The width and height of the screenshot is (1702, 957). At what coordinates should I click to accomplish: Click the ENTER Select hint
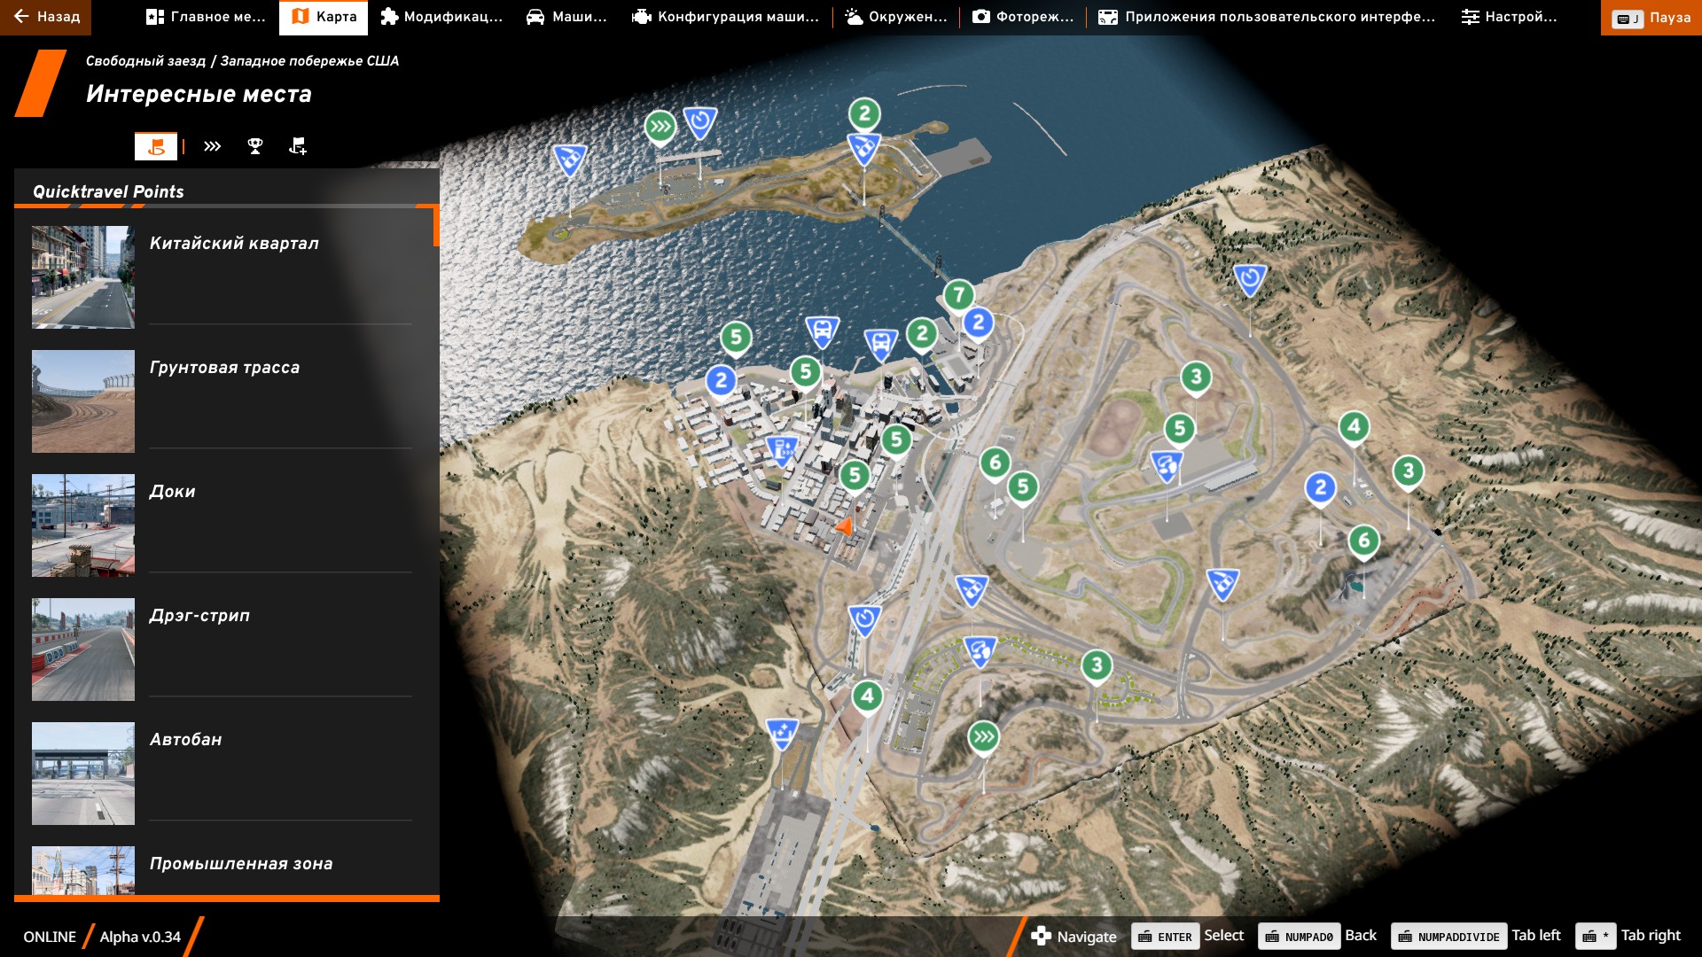click(x=1189, y=936)
